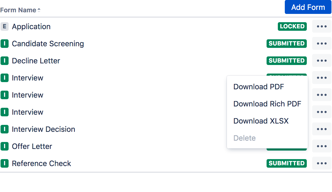Click the E icon beside Application
Viewport: 332px width, 192px height.
pyautogui.click(x=4, y=26)
